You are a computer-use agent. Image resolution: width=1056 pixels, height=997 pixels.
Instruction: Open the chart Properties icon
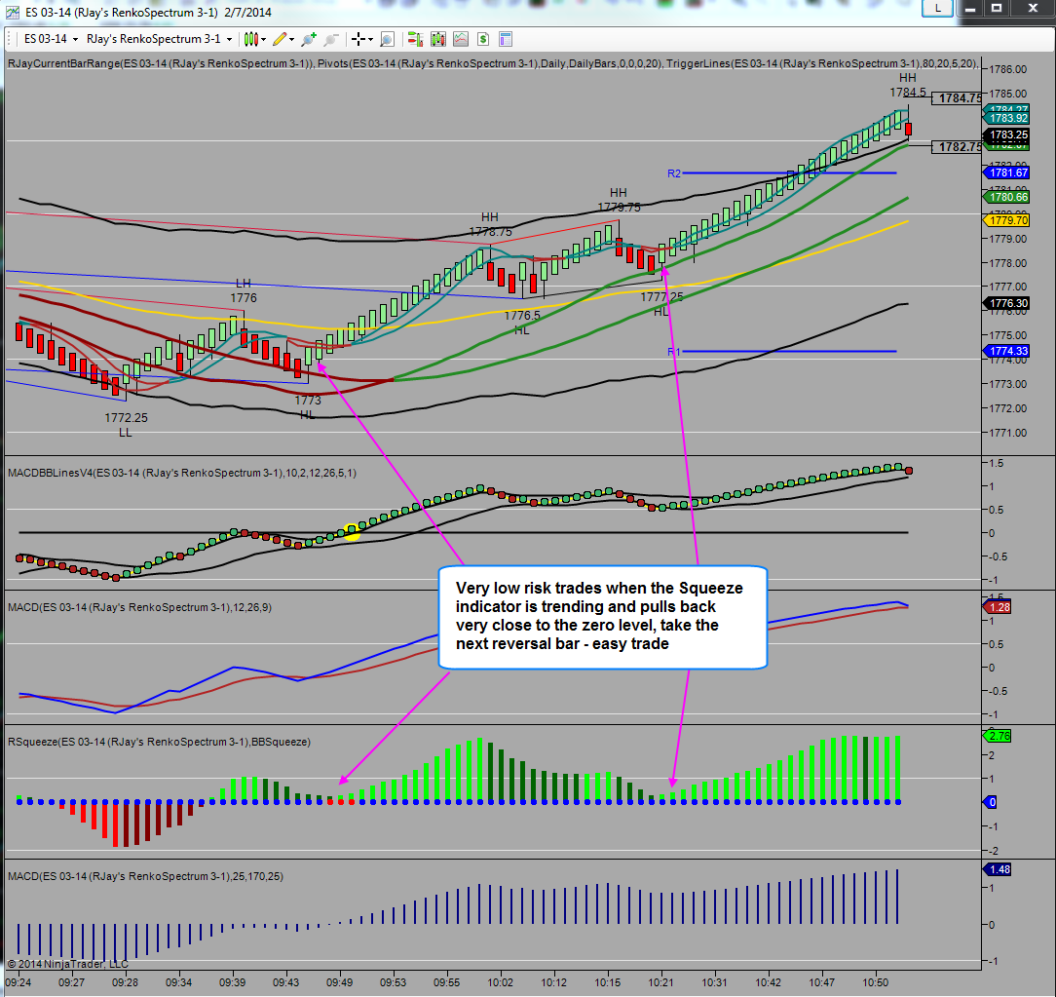pyautogui.click(x=505, y=39)
